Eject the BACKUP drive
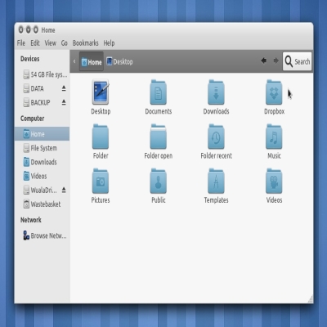The height and width of the screenshot is (327, 327). pos(64,102)
